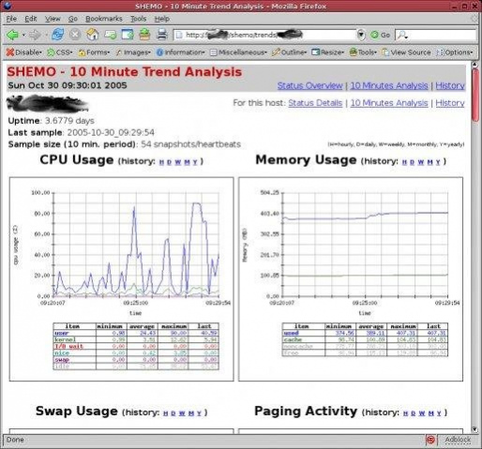This screenshot has height=449, width=482.
Task: Go to the Home page icon
Action: pyautogui.click(x=93, y=35)
